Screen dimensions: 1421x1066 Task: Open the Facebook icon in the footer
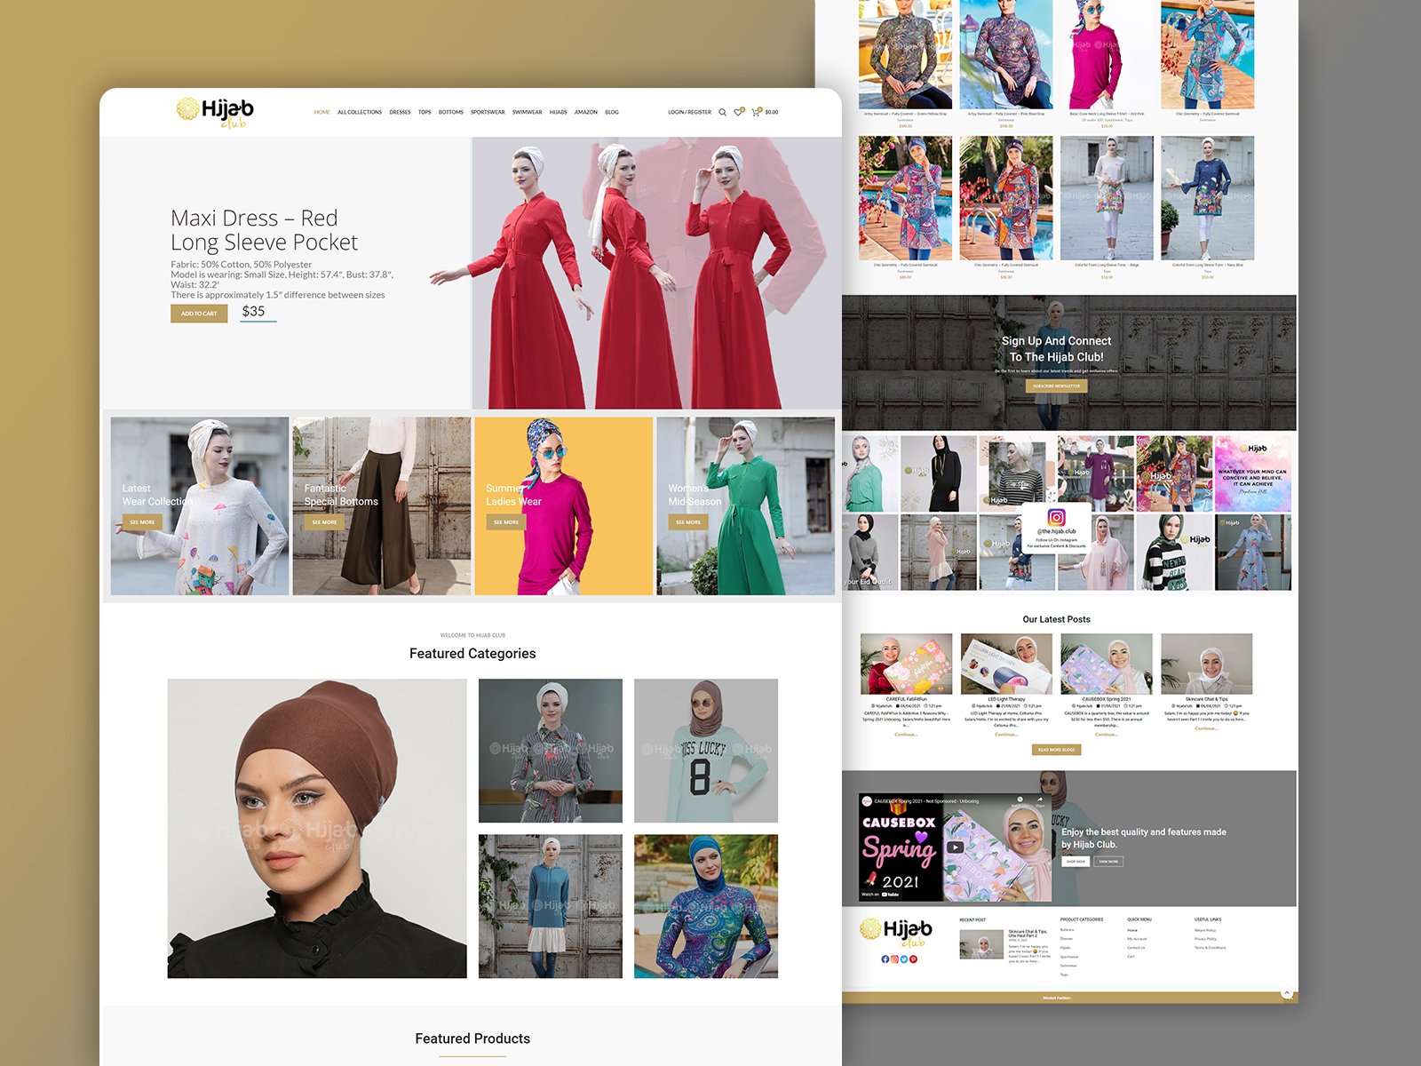pyautogui.click(x=885, y=959)
